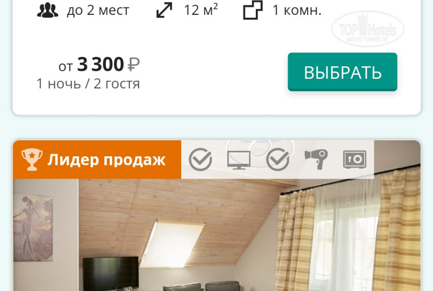Click the second checkmark amenity icon
Screen dimensions: 433x291
point(278,159)
